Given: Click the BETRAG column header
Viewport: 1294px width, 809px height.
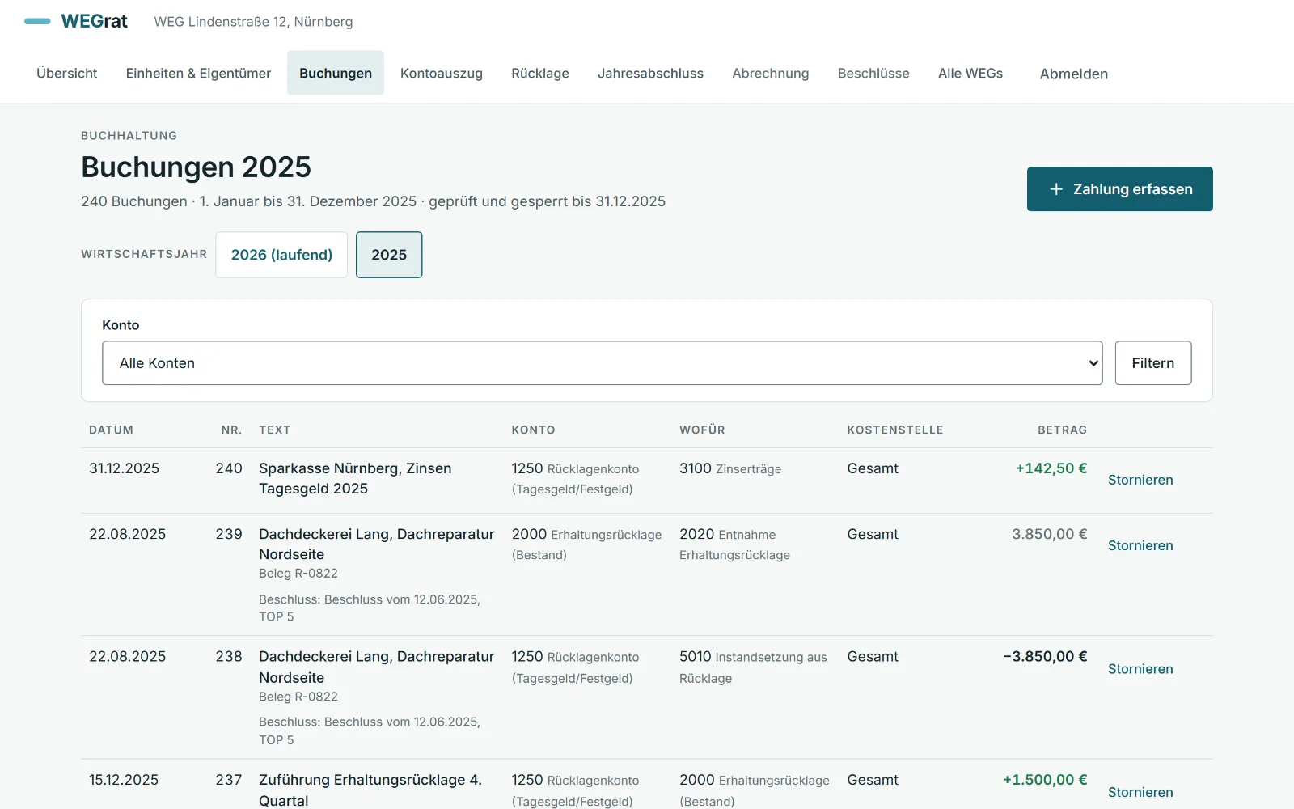Looking at the screenshot, I should tap(1062, 430).
